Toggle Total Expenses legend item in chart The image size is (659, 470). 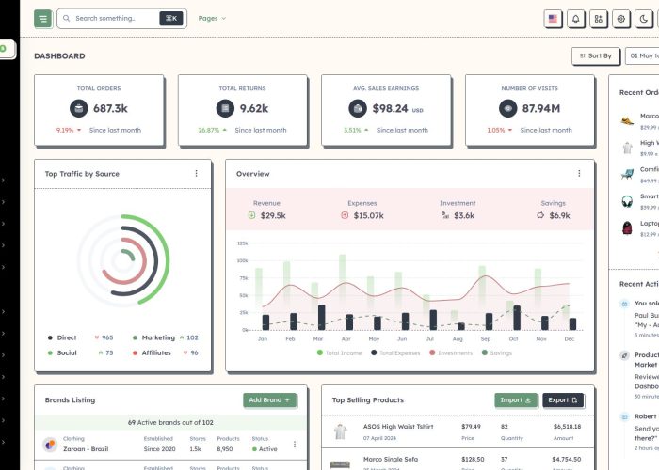pos(395,352)
